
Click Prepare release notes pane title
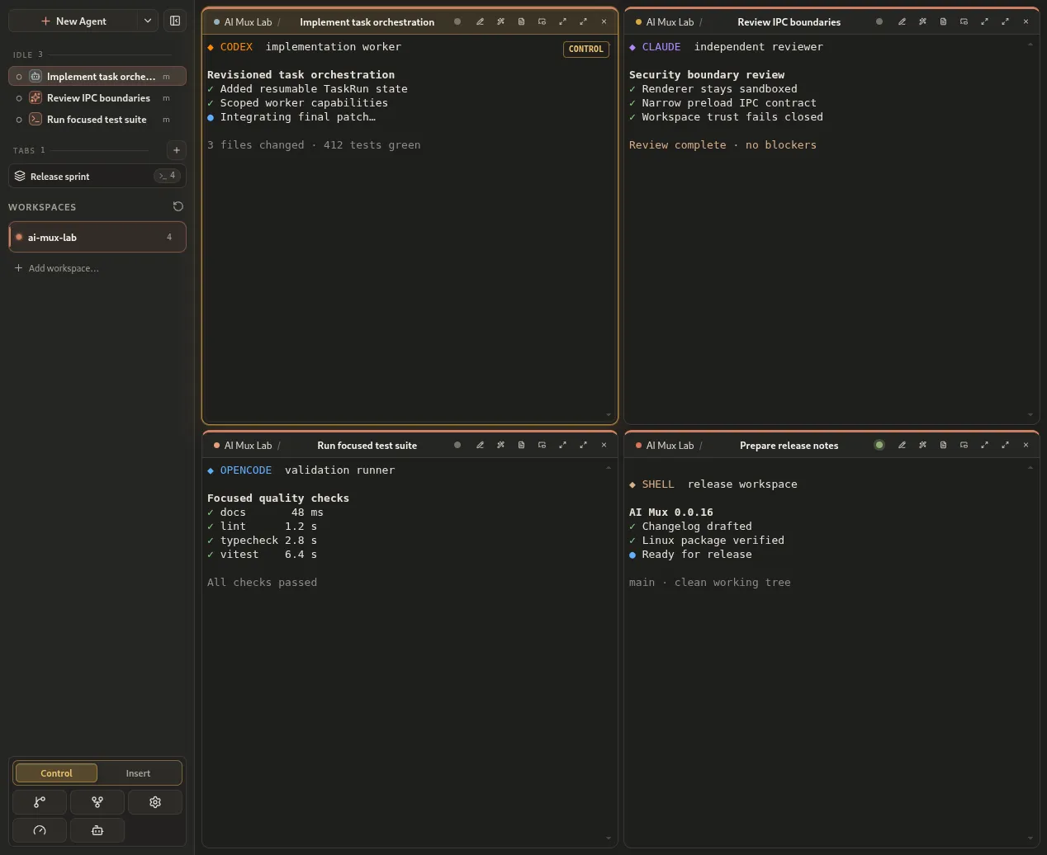(789, 446)
